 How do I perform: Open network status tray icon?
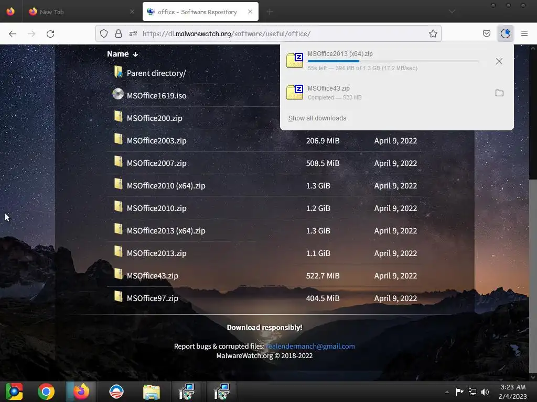(x=472, y=392)
